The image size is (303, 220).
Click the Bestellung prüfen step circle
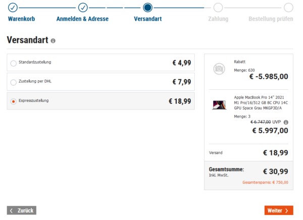click(288, 8)
